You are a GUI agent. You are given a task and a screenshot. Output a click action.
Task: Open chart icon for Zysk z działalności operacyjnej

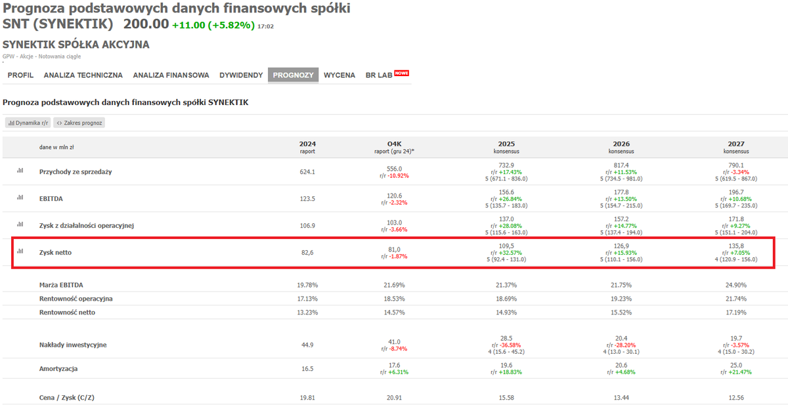click(x=20, y=224)
